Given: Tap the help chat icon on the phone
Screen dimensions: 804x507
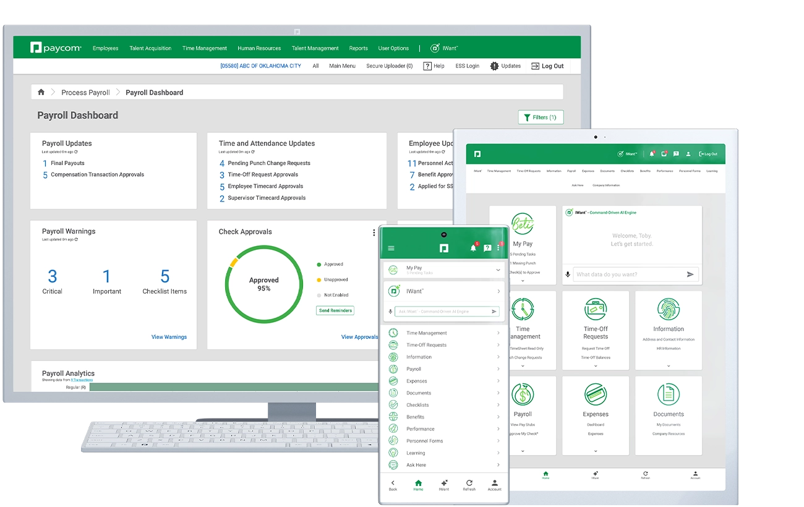Looking at the screenshot, I should [487, 248].
